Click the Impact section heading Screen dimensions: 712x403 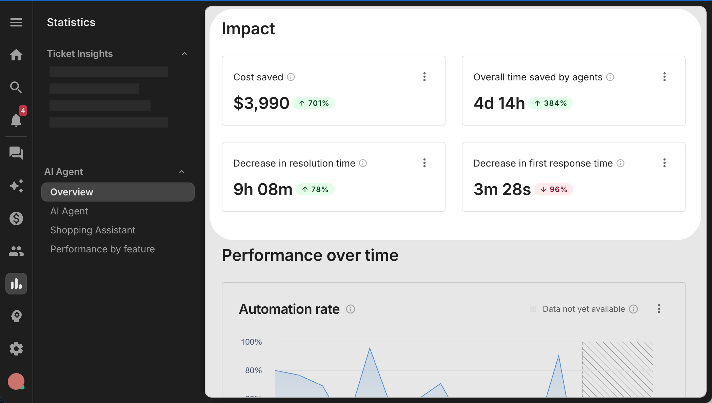click(248, 29)
